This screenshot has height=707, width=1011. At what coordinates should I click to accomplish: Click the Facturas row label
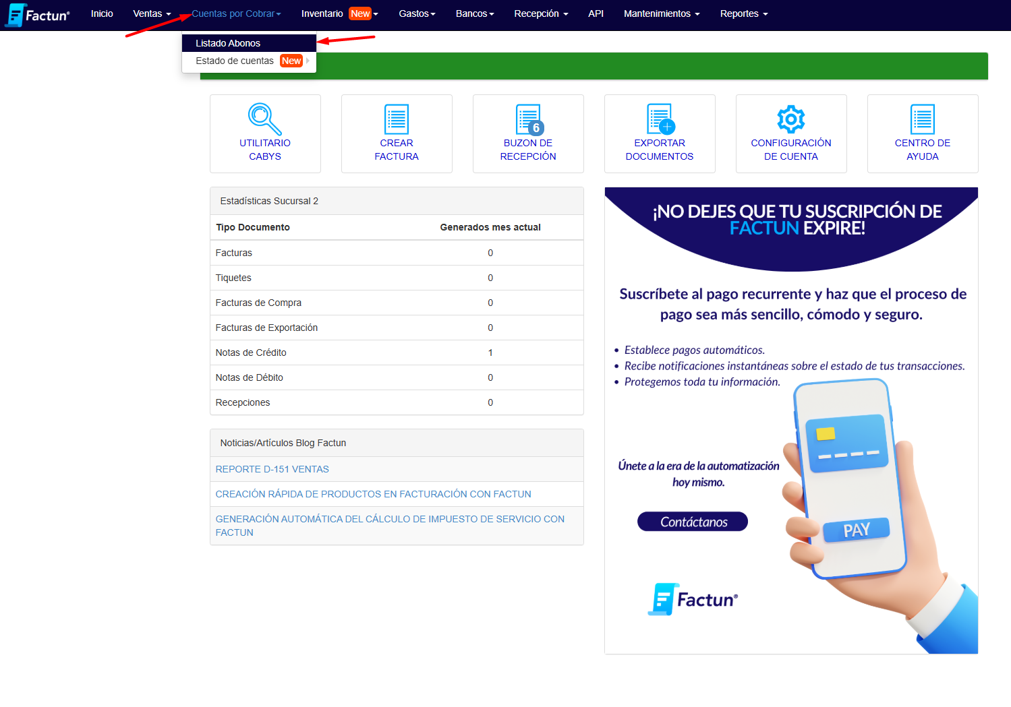click(x=234, y=253)
